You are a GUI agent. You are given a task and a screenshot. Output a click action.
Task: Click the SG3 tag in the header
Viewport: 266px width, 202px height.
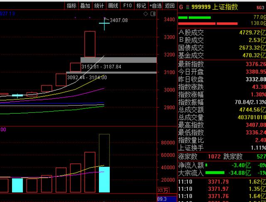pyautogui.click(x=260, y=7)
